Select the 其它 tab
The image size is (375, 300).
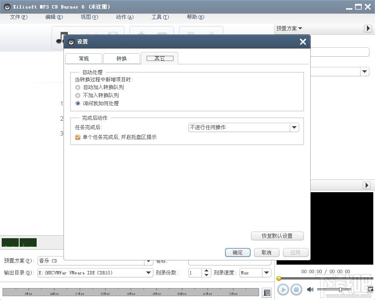159,58
